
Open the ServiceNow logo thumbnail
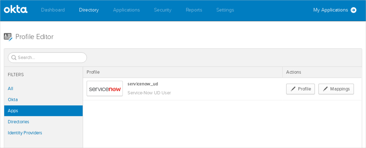(x=105, y=89)
